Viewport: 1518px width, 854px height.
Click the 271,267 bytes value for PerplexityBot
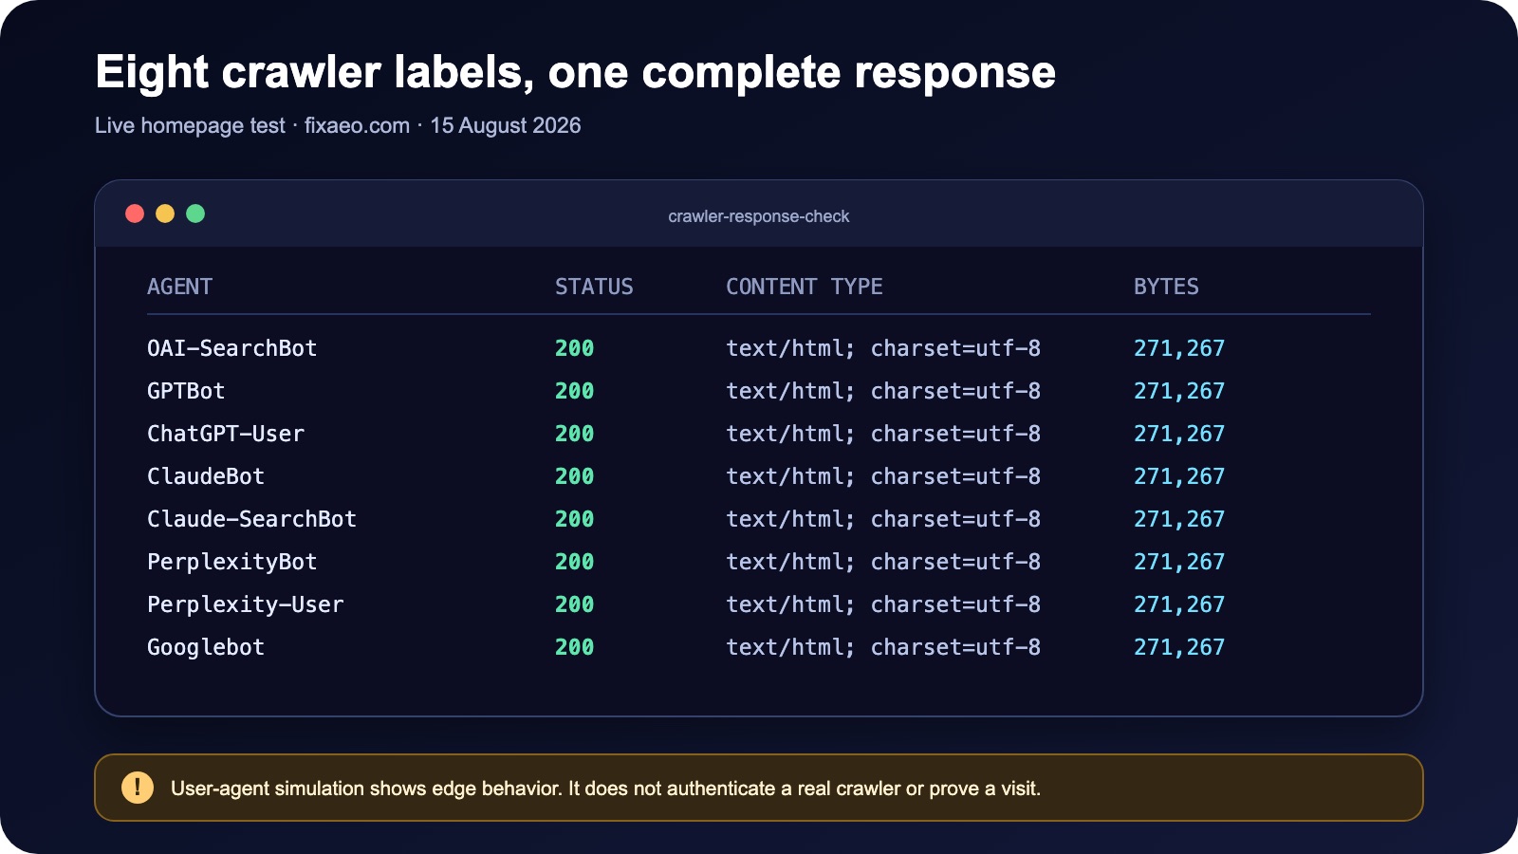coord(1179,562)
